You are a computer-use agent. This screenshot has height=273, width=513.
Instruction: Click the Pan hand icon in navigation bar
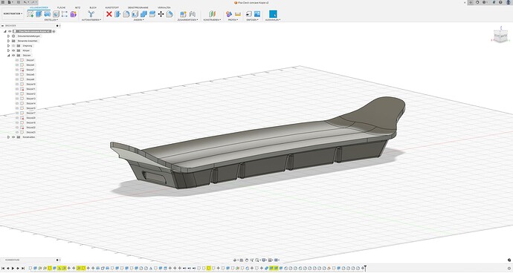pos(247,260)
